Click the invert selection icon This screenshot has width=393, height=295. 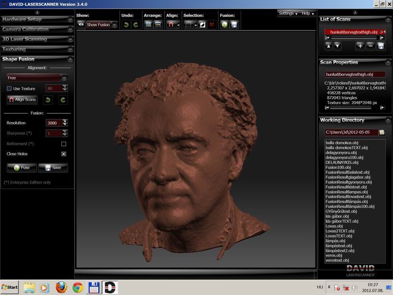click(202, 24)
